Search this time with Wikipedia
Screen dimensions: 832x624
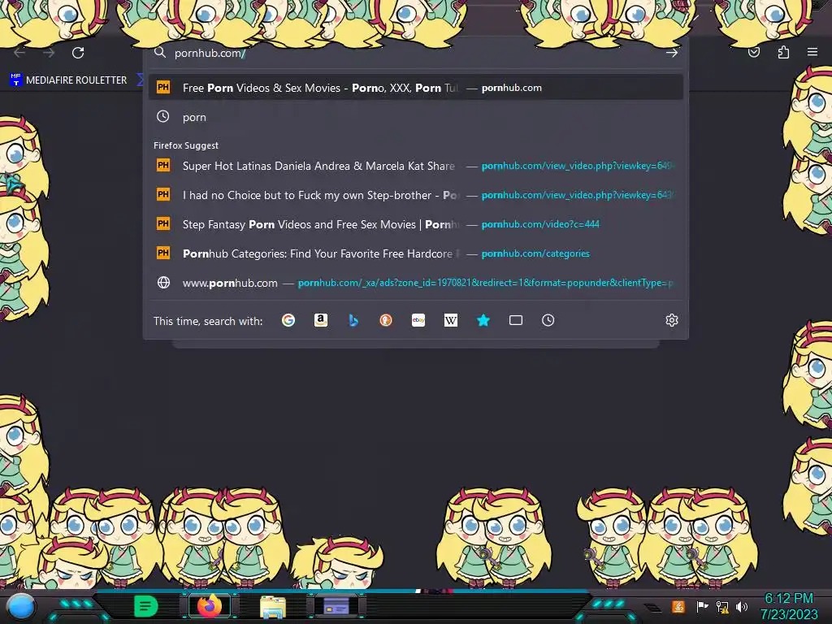[450, 320]
